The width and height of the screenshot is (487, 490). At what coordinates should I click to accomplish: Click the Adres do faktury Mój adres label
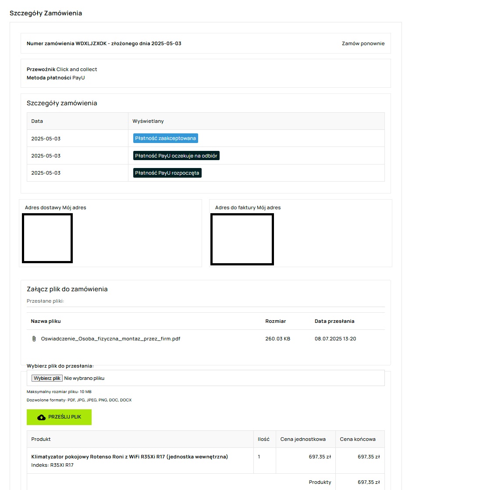coord(248,207)
